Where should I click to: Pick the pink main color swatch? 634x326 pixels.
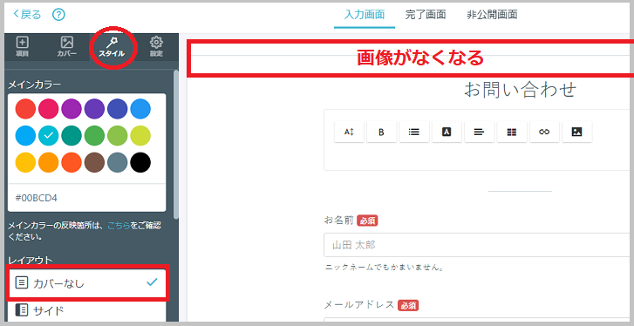coord(49,109)
